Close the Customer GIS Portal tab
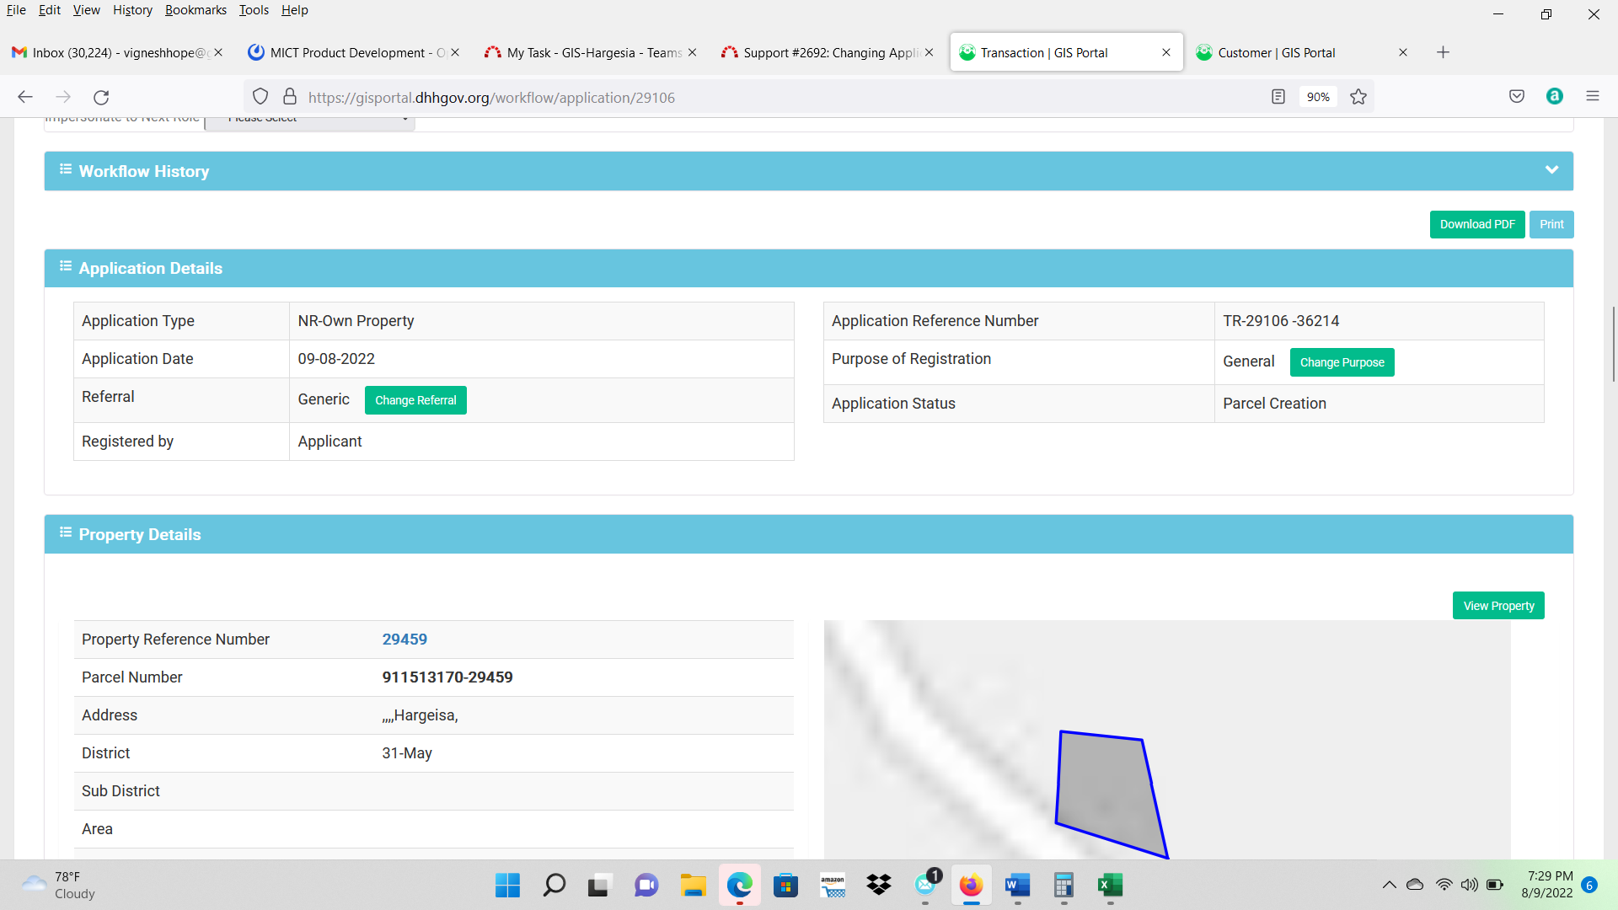1618x910 pixels. 1403,52
